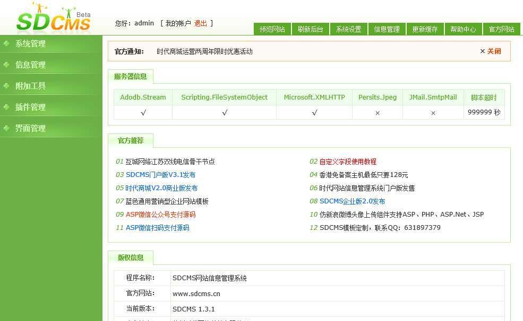This screenshot has height=321, width=523.
Task: Expand 界面管理 using its plus icon
Action: click(6, 128)
